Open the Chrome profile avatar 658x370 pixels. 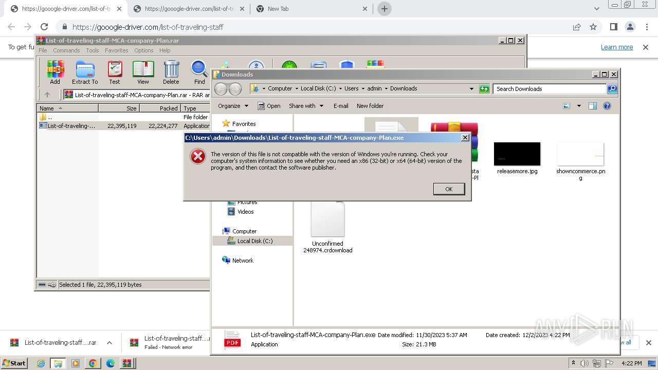point(630,27)
